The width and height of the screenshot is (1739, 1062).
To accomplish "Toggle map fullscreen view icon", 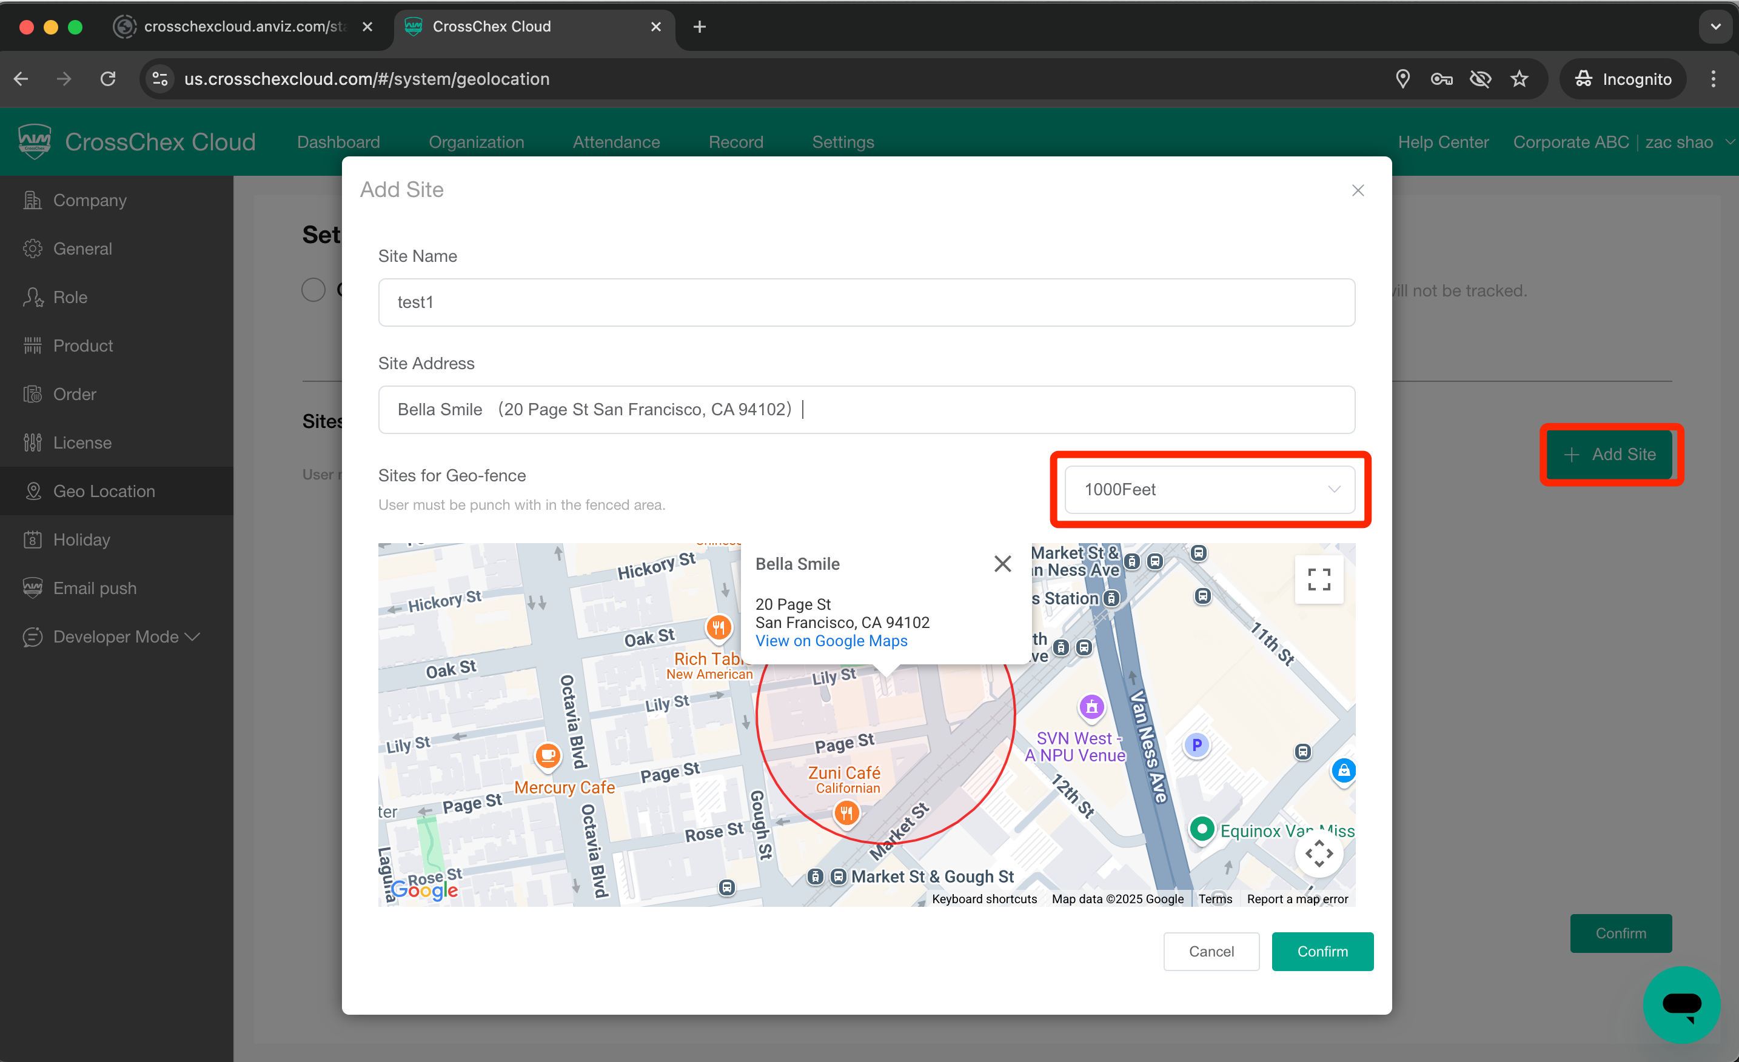I will point(1318,580).
